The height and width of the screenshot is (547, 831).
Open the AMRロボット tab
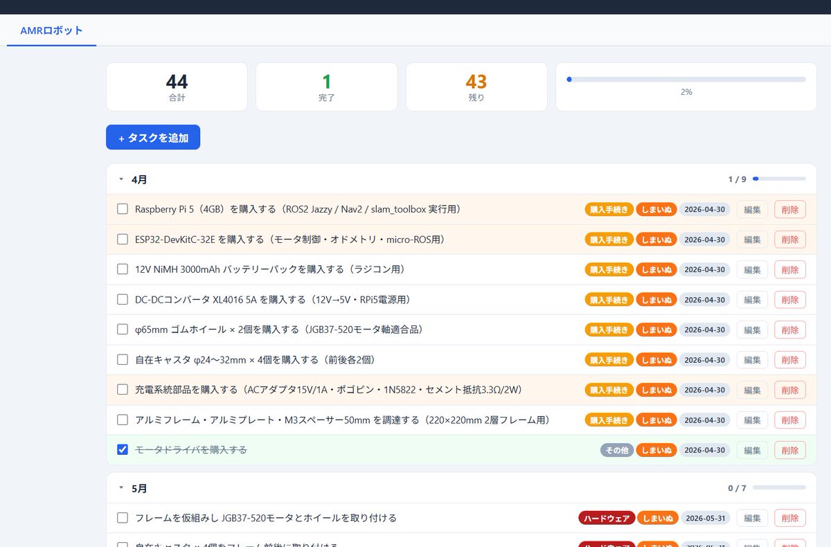[52, 31]
